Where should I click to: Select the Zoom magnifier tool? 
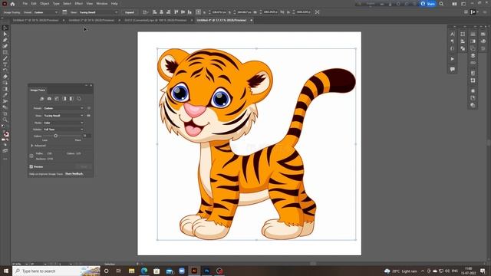click(5, 120)
